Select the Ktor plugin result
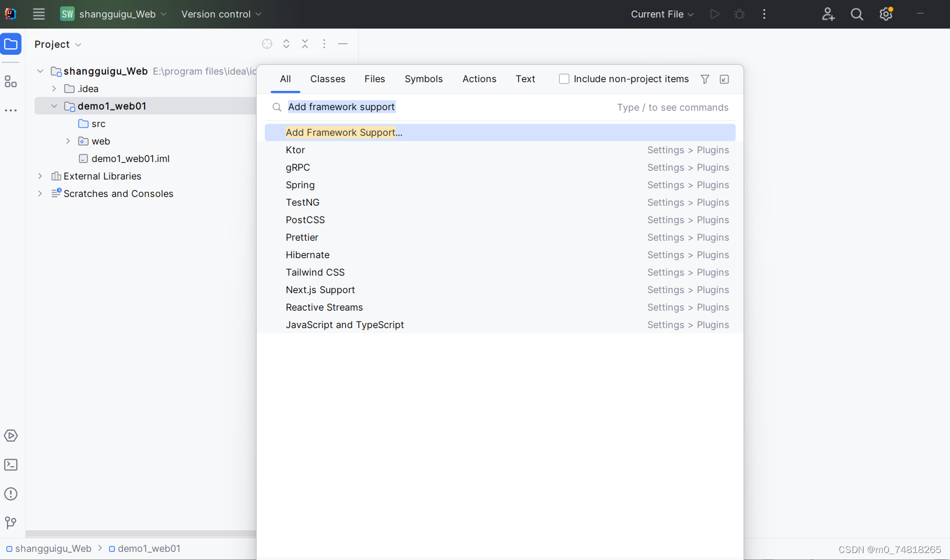This screenshot has width=950, height=560. pos(500,150)
